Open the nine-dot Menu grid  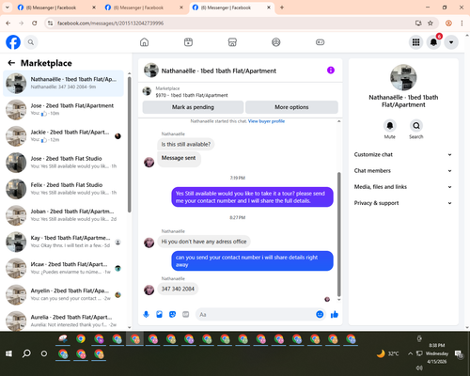pos(415,42)
